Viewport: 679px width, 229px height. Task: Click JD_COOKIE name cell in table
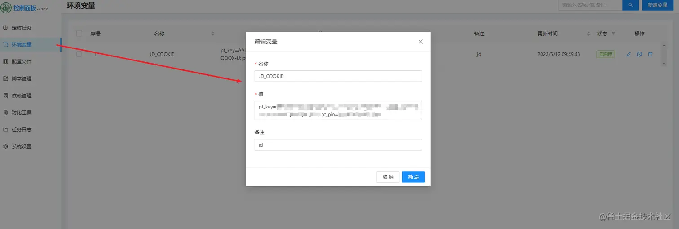(x=162, y=54)
